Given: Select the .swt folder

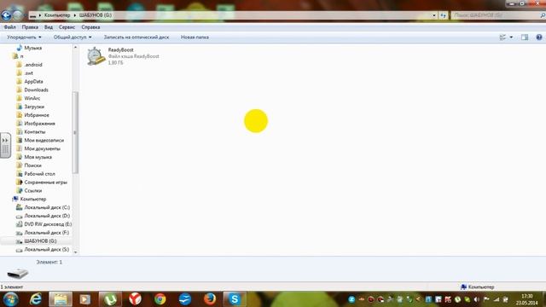Looking at the screenshot, I should [28, 73].
